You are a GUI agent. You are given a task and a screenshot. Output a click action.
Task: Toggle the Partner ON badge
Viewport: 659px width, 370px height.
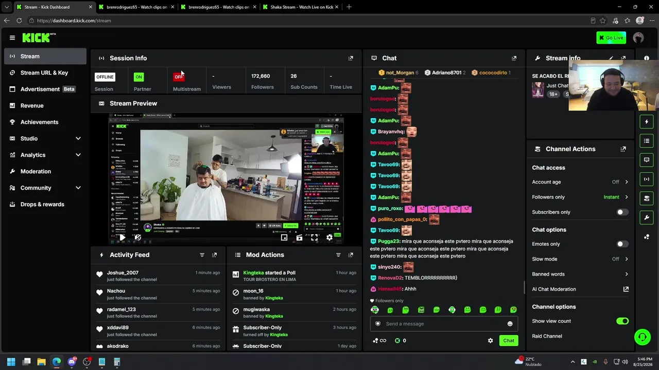tap(138, 77)
